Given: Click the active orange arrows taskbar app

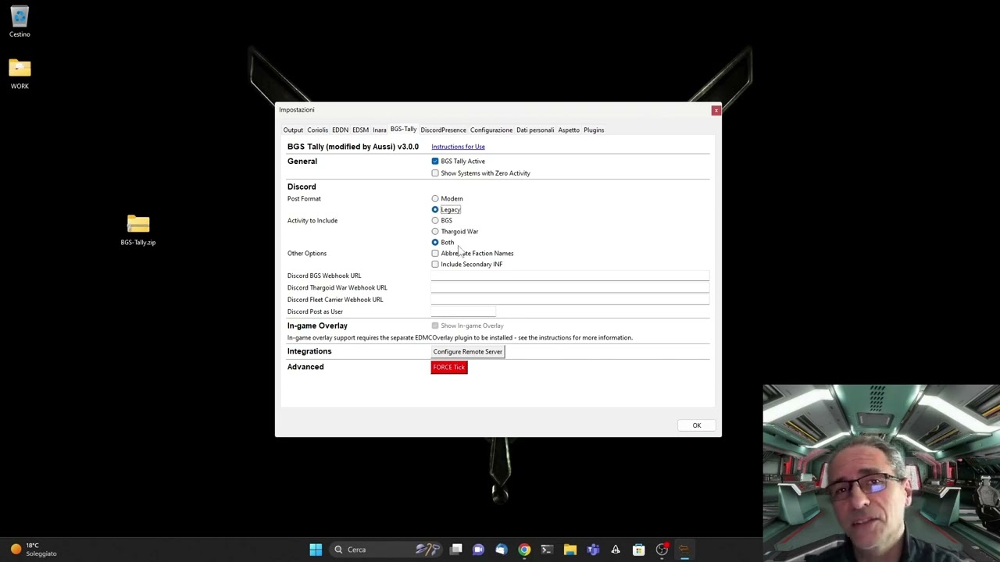Looking at the screenshot, I should [684, 550].
